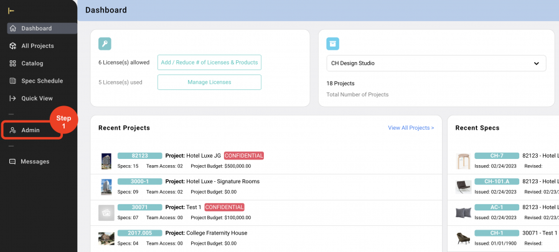Follow the View All Projects link
Viewport: 559px width, 252px height.
tap(411, 128)
